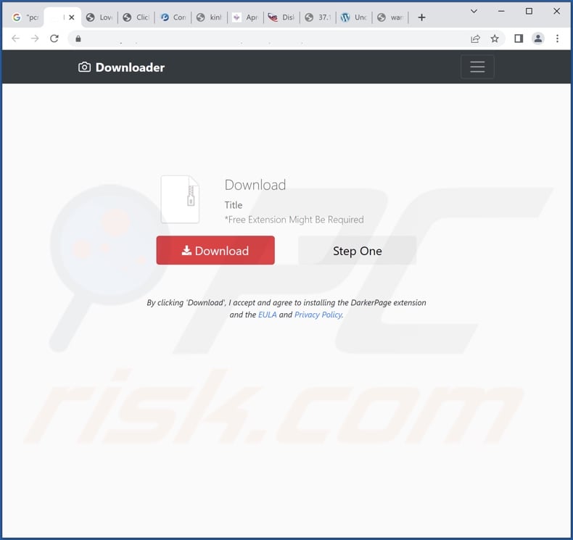
Task: Click the Downloader camera logo icon
Action: pos(84,67)
